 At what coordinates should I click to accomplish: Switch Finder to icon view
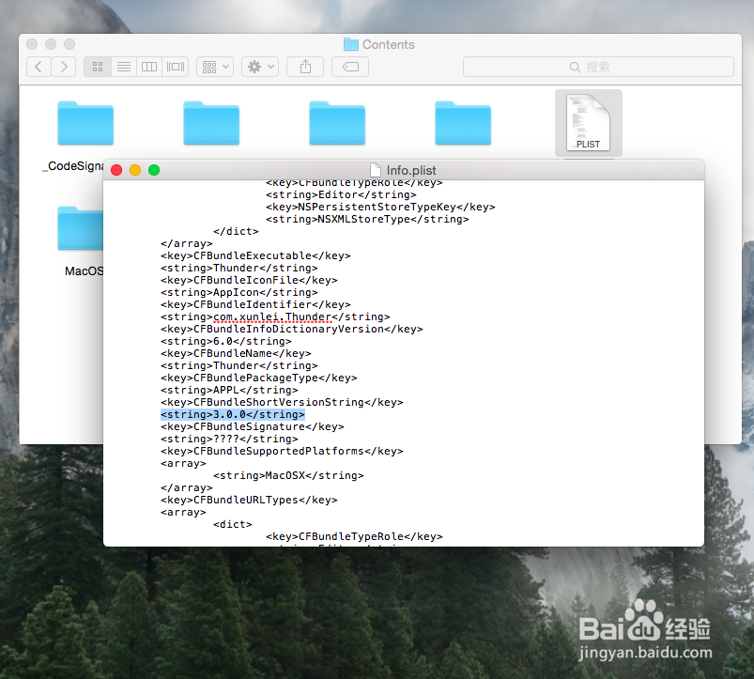pos(98,67)
